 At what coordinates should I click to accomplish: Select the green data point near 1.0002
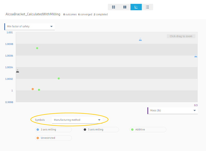pyautogui.click(x=59, y=78)
